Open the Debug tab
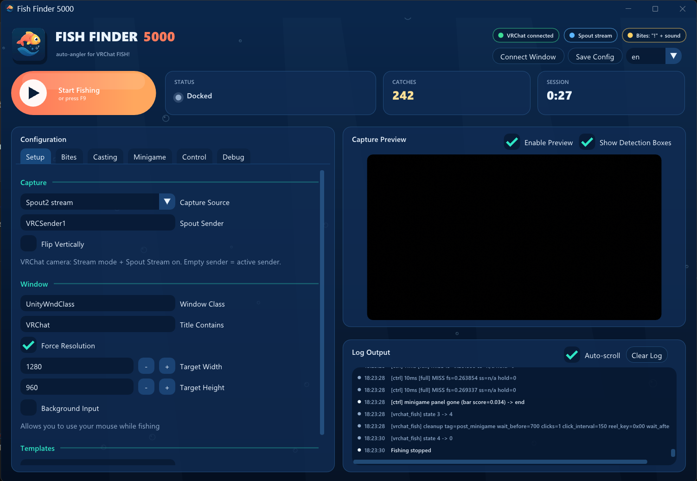Screen dimensions: 697x481 tap(233, 157)
